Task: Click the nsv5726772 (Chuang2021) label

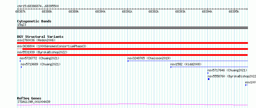Action: pyautogui.click(x=39, y=58)
